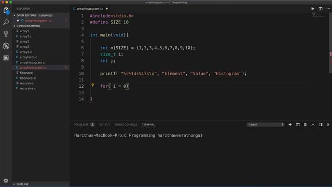Collapse the C Programming folder section
The image size is (332, 187).
(x=15, y=26)
